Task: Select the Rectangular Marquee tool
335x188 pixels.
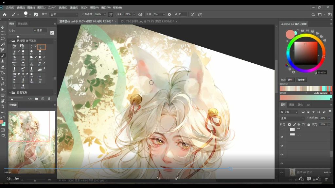Action: click(3, 33)
